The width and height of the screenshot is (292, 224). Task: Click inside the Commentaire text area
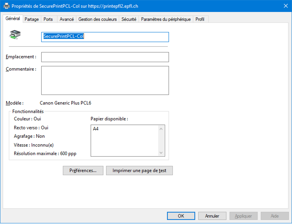point(105,80)
